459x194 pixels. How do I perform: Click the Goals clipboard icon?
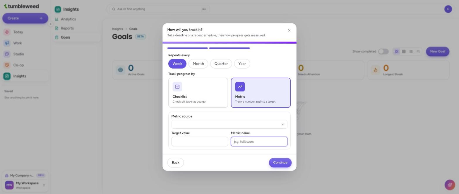point(56,38)
